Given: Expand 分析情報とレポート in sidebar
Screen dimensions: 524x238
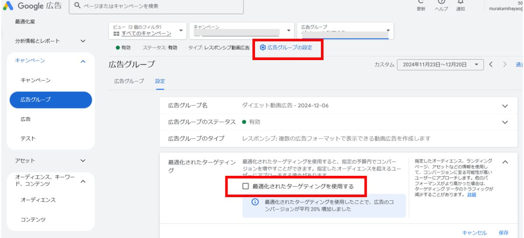Looking at the screenshot, I should pos(83,41).
